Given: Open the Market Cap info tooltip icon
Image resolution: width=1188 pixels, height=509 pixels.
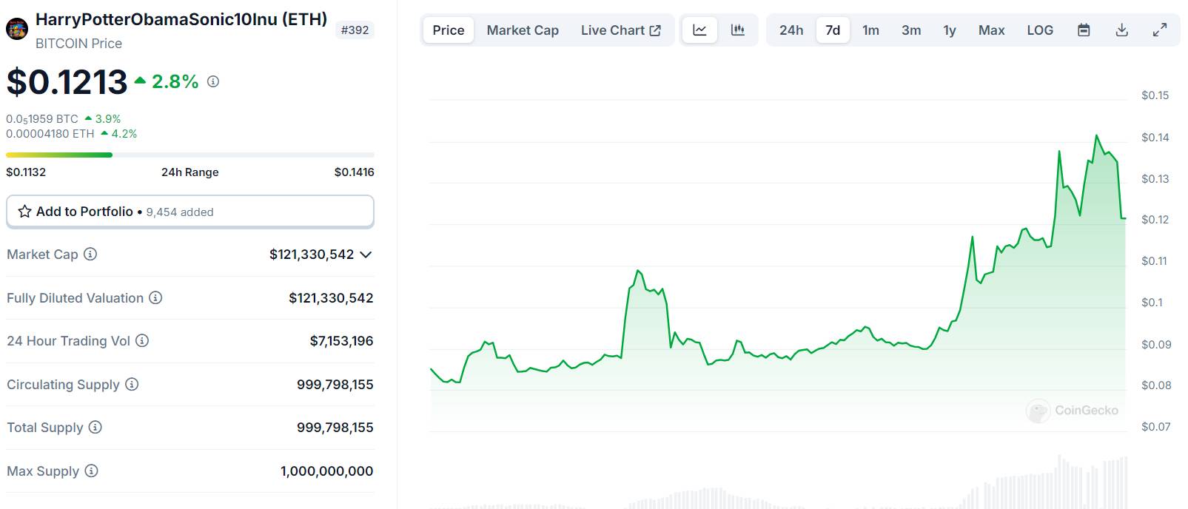Looking at the screenshot, I should (x=90, y=254).
